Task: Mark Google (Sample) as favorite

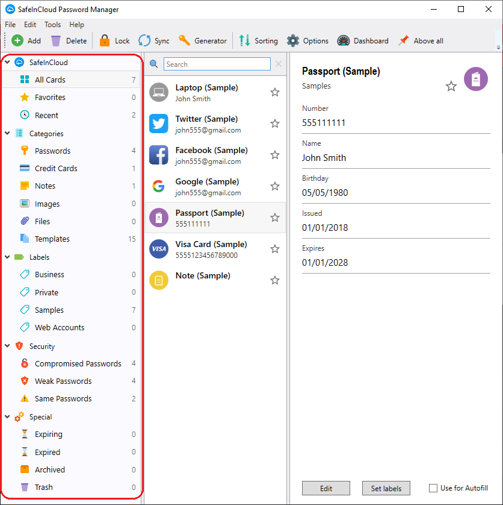Action: coord(274,186)
